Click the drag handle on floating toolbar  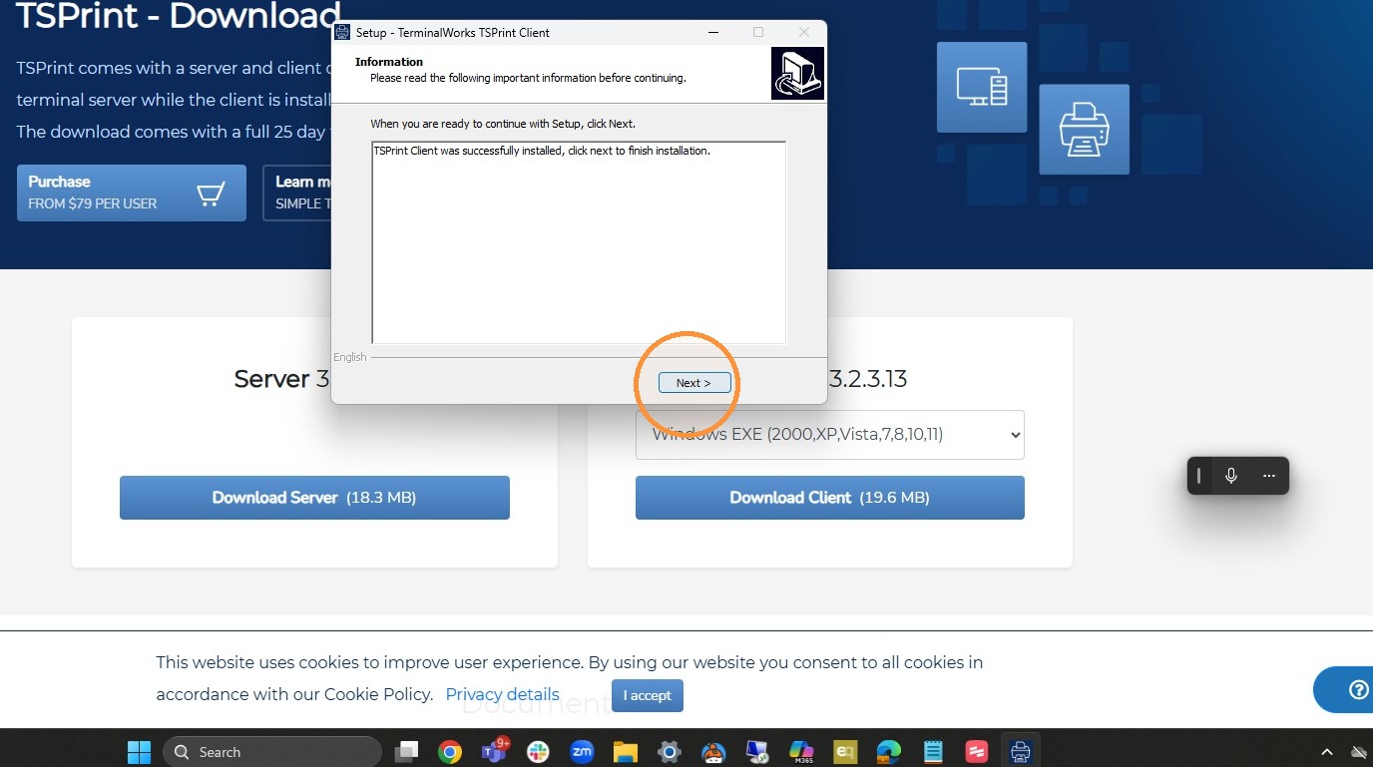pos(1198,476)
